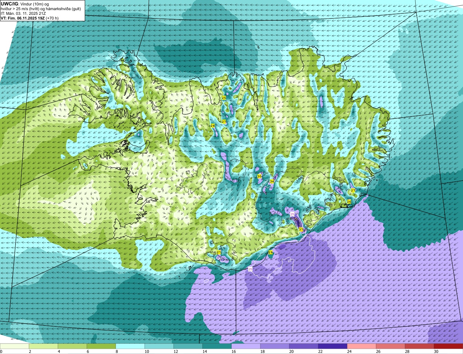Click the legend scale tick label 0
463x354 pixels.
click(1, 351)
